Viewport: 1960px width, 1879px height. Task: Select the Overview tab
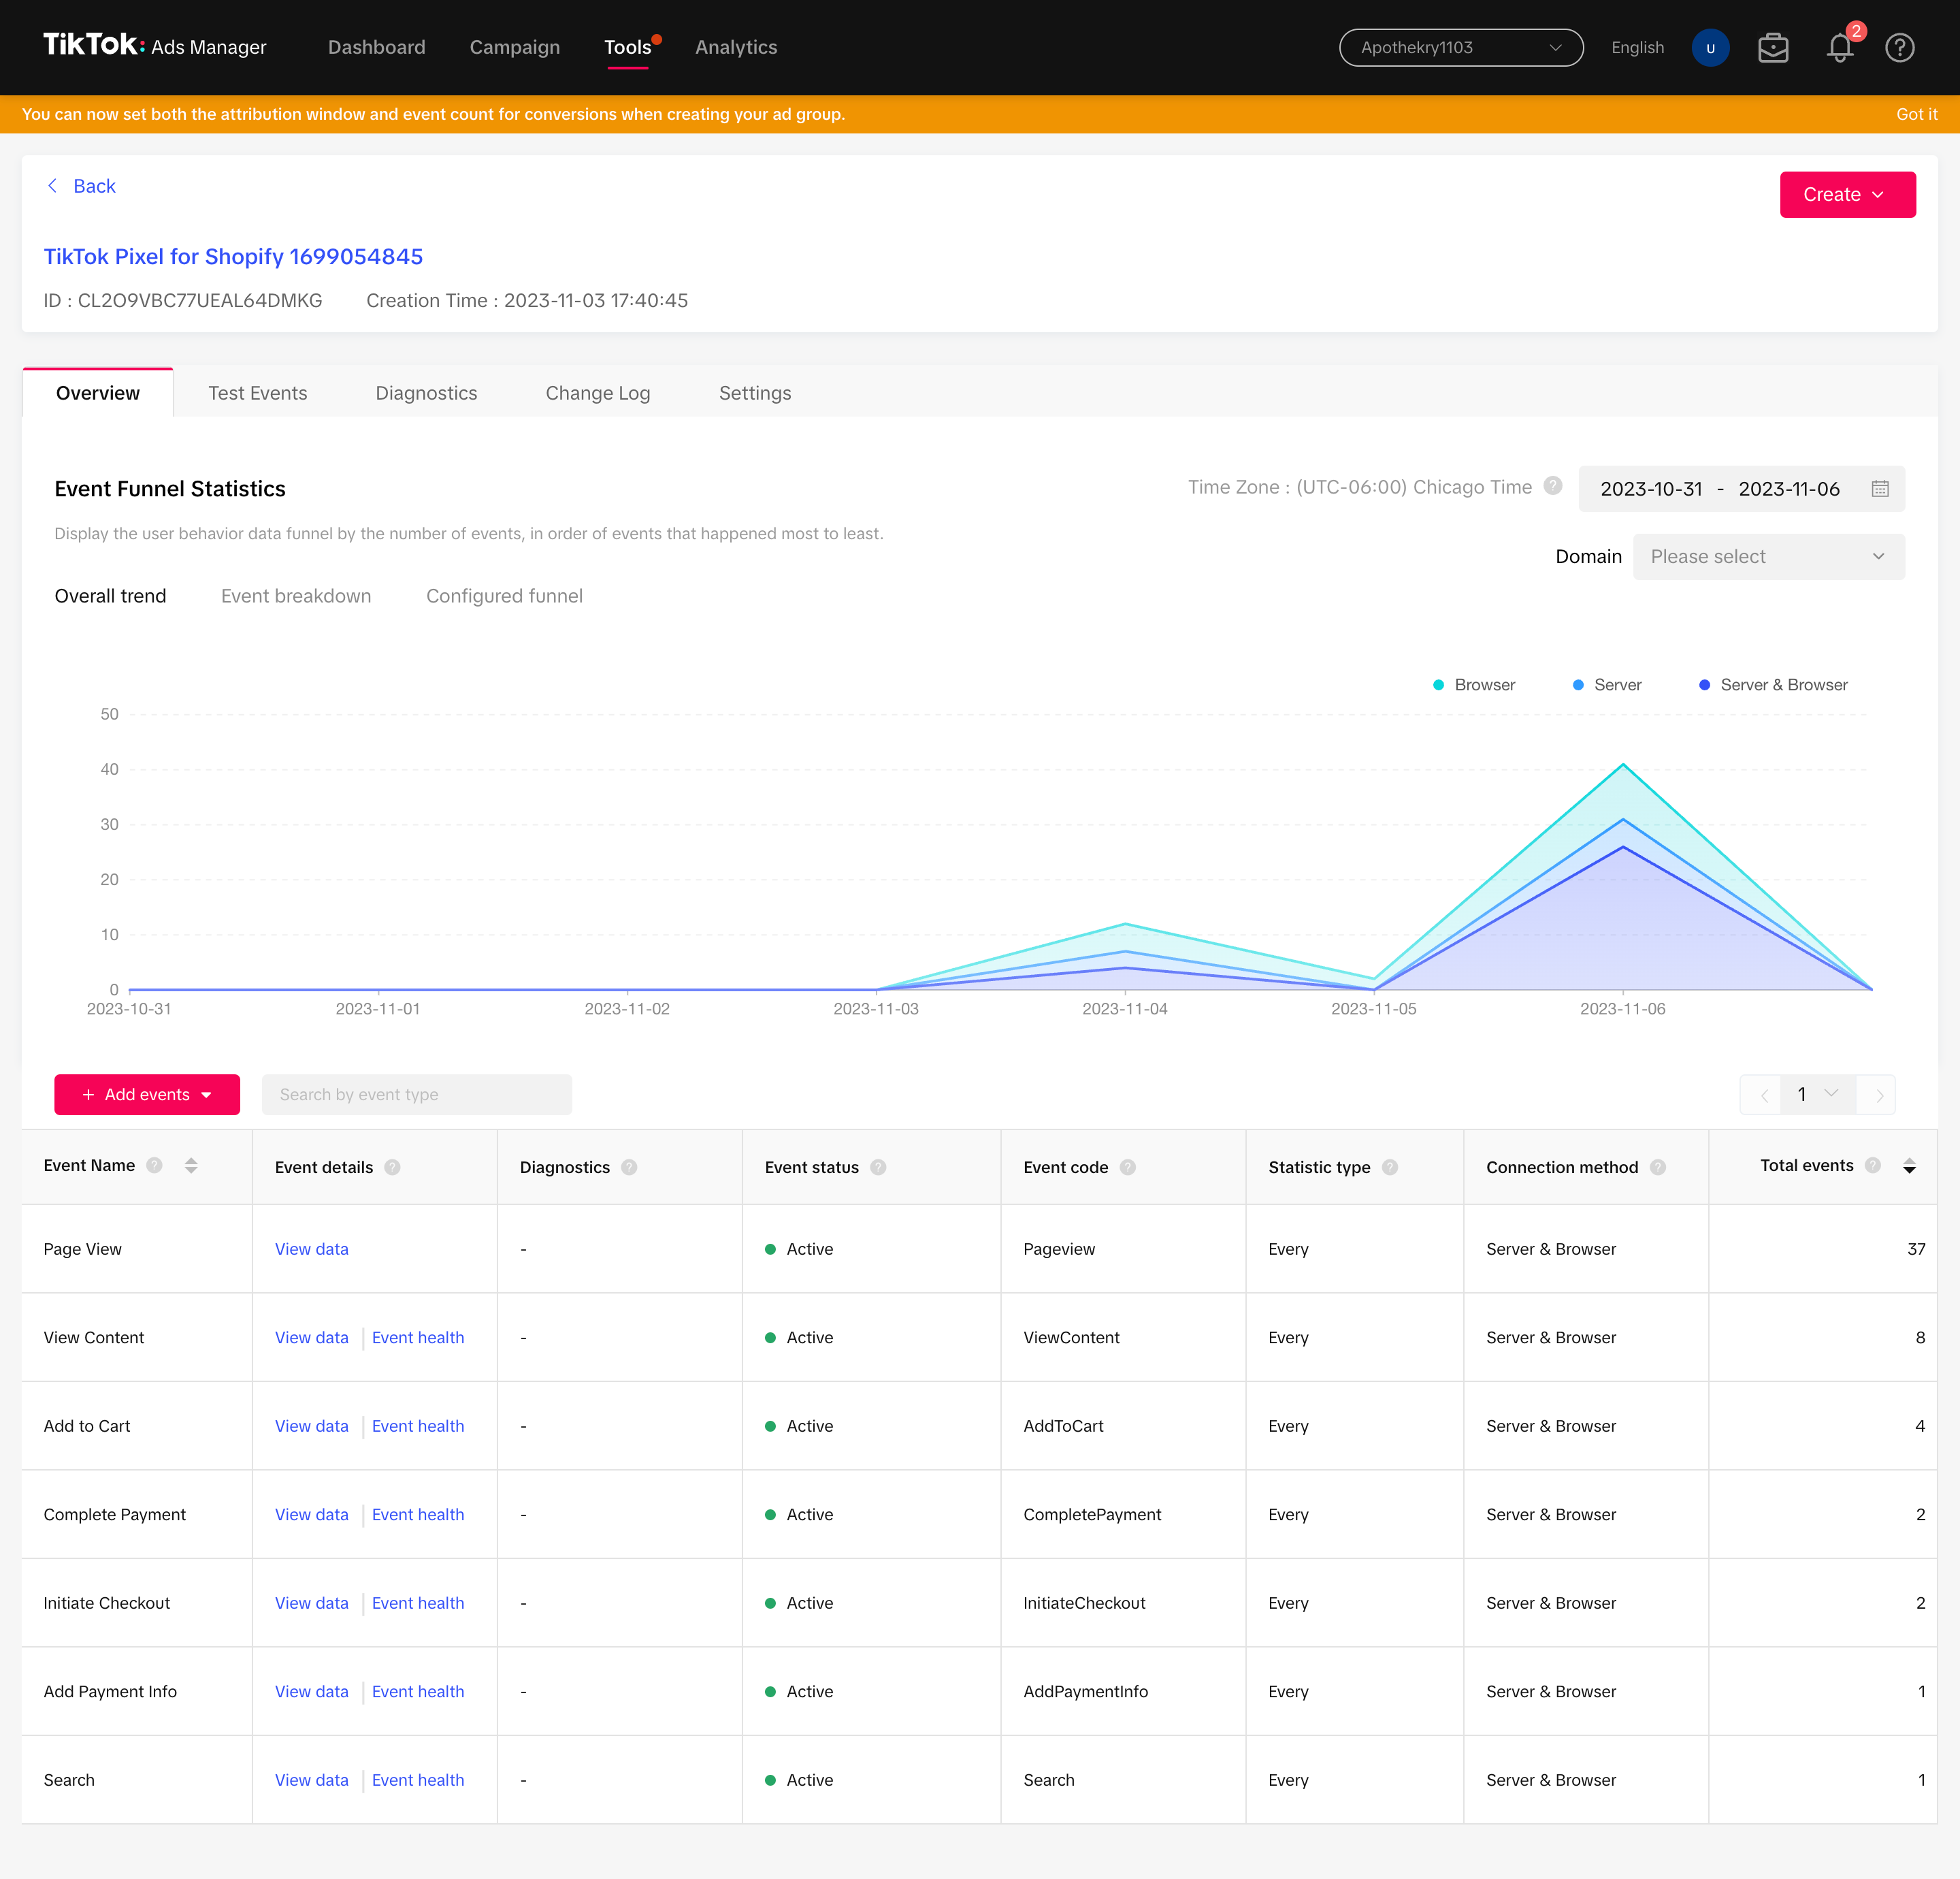tap(98, 394)
